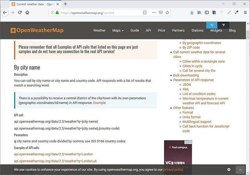Open the Firefox hamburger menu
Viewport: 250px width, 175px height.
pos(245,12)
